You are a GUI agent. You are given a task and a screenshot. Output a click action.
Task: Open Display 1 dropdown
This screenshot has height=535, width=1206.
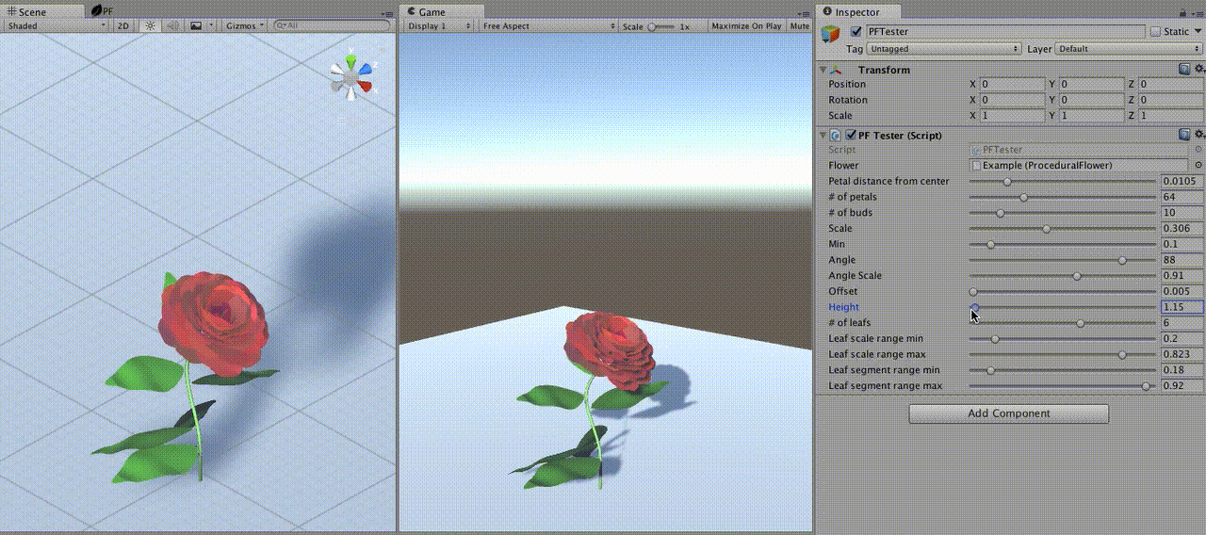tap(439, 26)
